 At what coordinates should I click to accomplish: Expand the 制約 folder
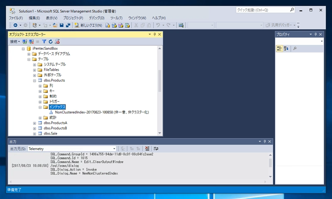[40, 97]
